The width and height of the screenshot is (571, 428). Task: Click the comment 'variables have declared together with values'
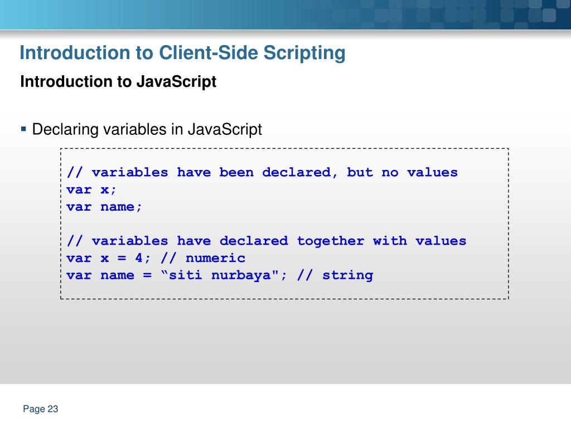pyautogui.click(x=267, y=241)
